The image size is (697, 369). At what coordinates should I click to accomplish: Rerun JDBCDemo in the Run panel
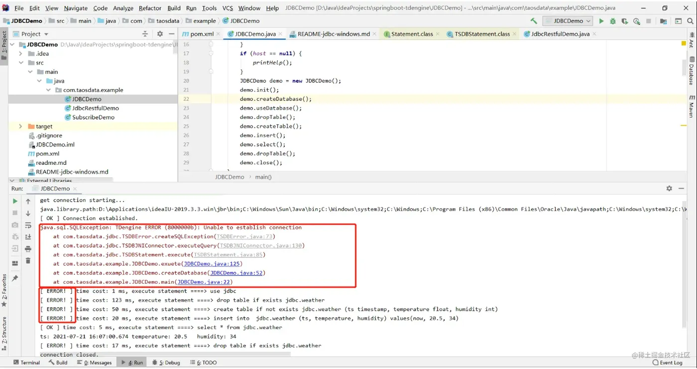pos(15,201)
